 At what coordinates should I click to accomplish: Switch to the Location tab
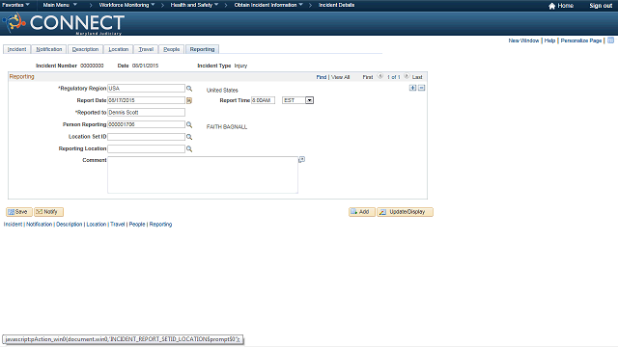coord(119,49)
